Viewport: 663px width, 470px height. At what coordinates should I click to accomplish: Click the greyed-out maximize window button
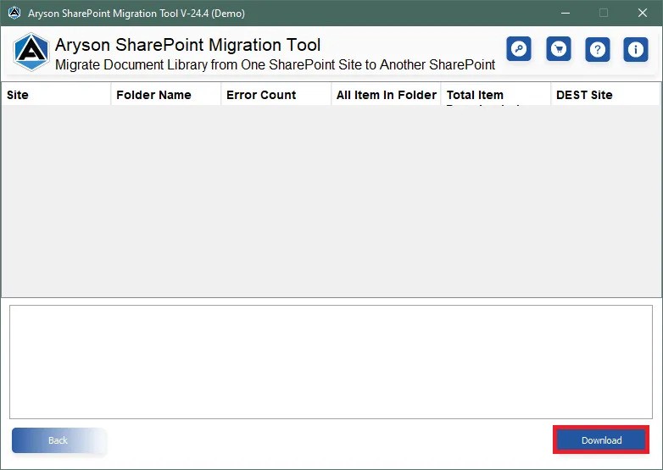[603, 14]
